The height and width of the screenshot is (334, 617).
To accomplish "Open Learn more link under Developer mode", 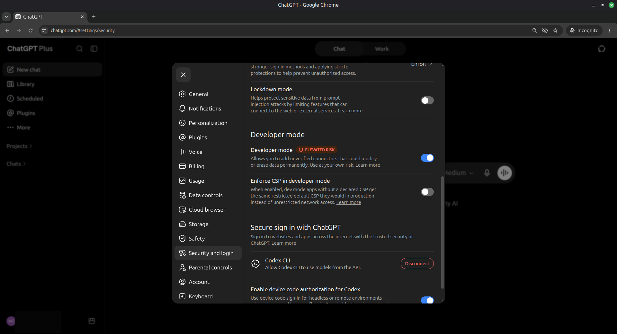I will (x=368, y=165).
